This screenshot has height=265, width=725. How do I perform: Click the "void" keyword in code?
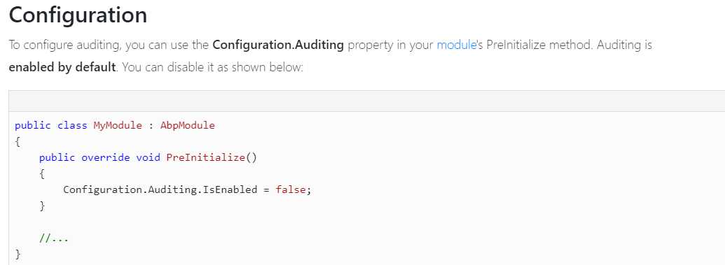click(148, 157)
